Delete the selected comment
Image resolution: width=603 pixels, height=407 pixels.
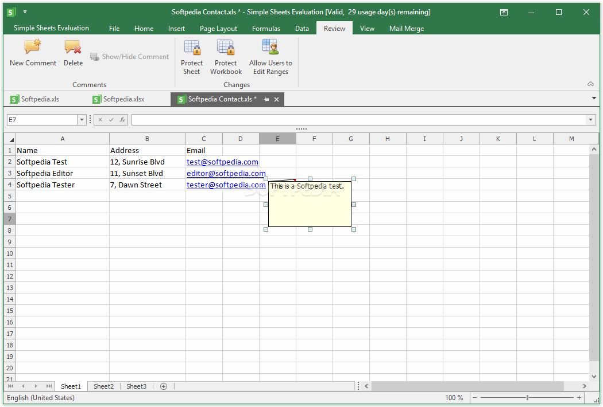(73, 53)
